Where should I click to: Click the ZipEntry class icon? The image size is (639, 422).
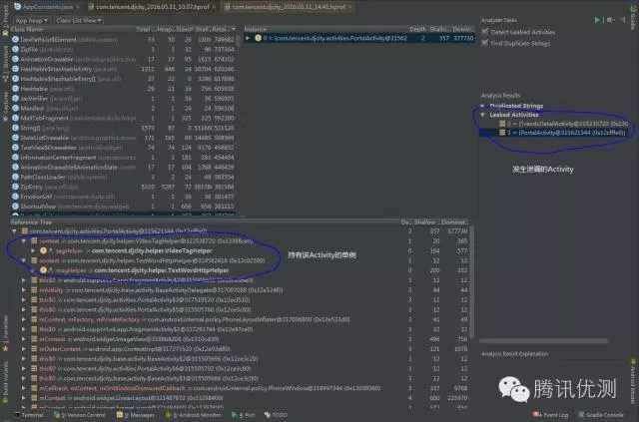pyautogui.click(x=16, y=187)
